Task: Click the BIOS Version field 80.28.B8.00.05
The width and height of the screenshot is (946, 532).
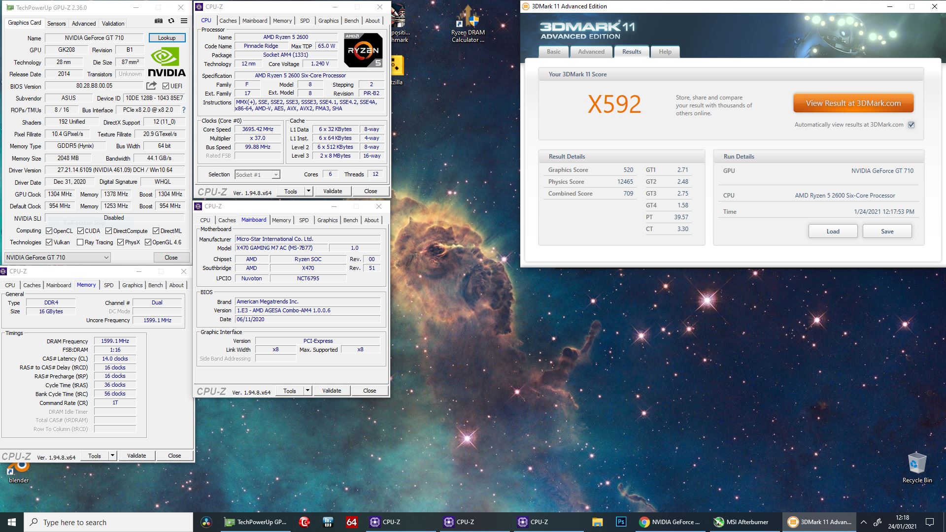Action: (95, 86)
